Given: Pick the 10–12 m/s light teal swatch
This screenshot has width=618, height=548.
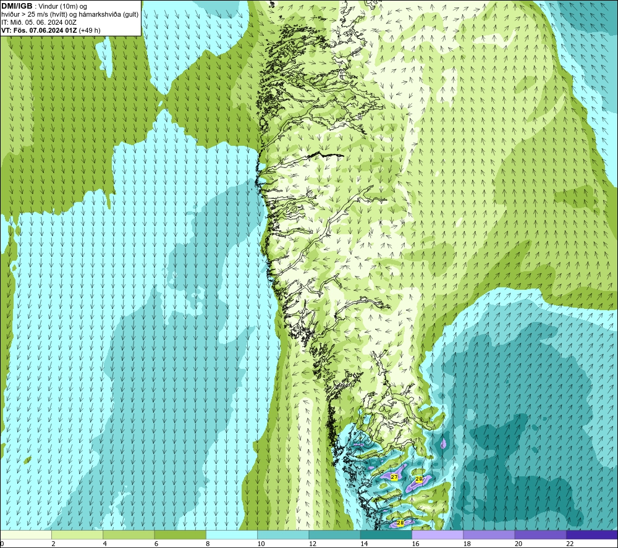Looking at the screenshot, I should coord(283,535).
